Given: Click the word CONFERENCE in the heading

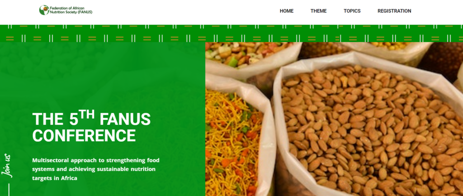Looking at the screenshot, I should [84, 135].
